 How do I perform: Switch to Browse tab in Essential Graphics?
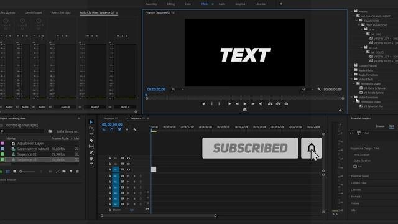point(380,126)
